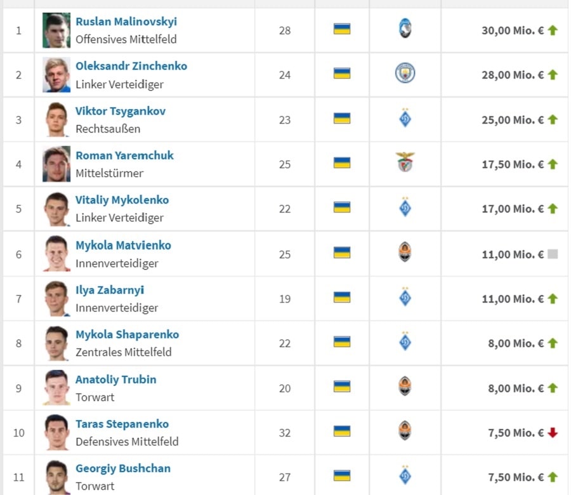Open Ruslan Malinovskyi player profile link
The image size is (571, 495).
point(126,22)
